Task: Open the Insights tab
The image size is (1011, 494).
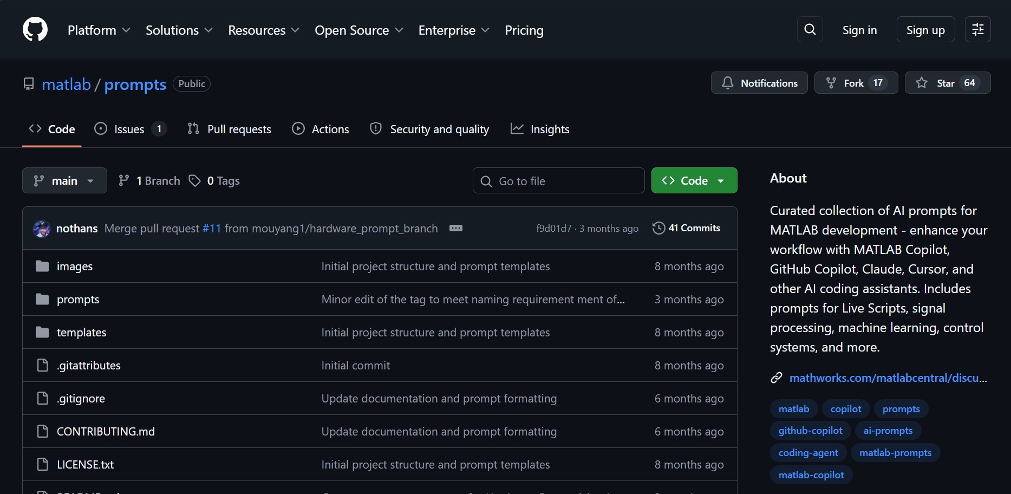Action: pyautogui.click(x=540, y=129)
